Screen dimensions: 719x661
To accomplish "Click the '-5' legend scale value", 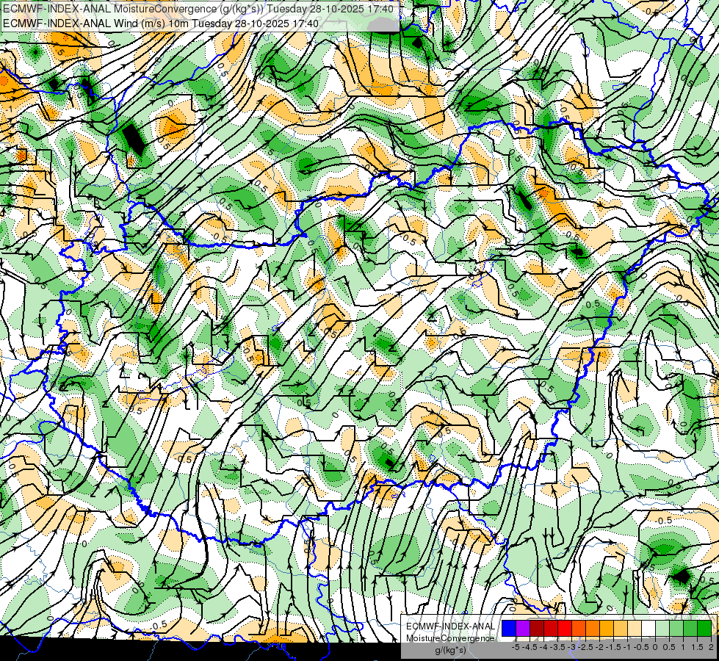I will click(516, 647).
